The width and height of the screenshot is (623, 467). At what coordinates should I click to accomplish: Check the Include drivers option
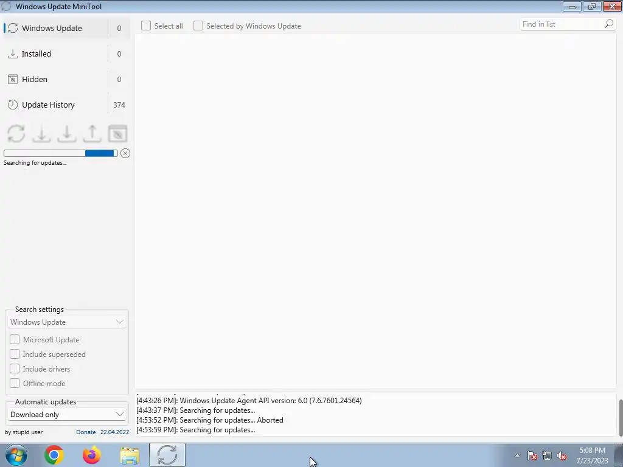pyautogui.click(x=15, y=369)
